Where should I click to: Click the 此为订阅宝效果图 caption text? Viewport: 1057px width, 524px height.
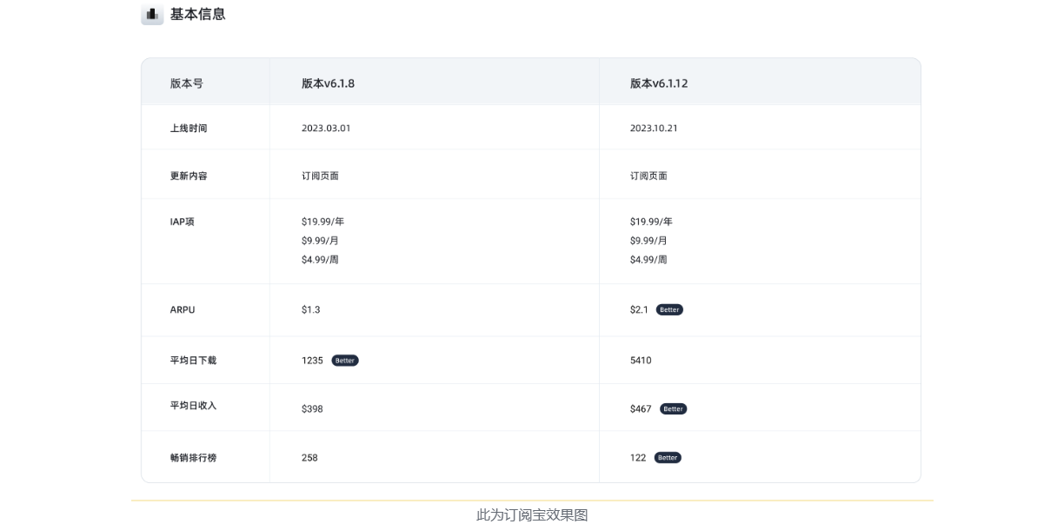[532, 514]
